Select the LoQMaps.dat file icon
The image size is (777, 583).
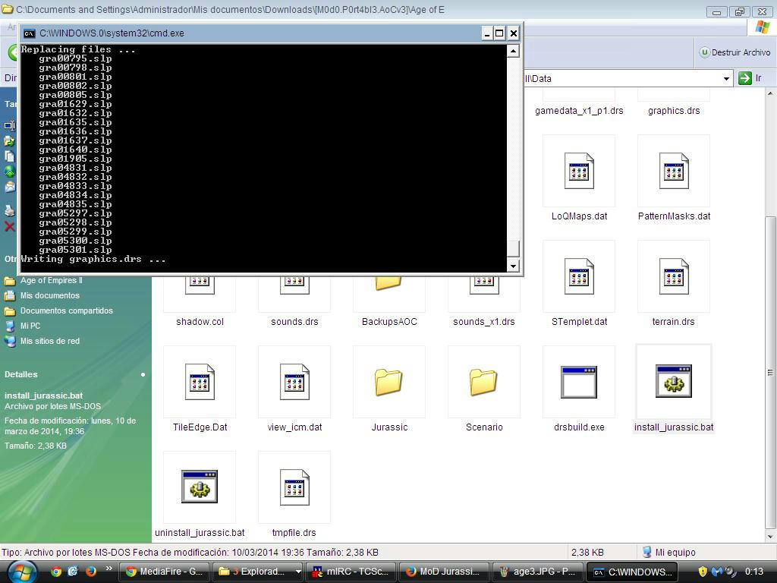point(579,171)
